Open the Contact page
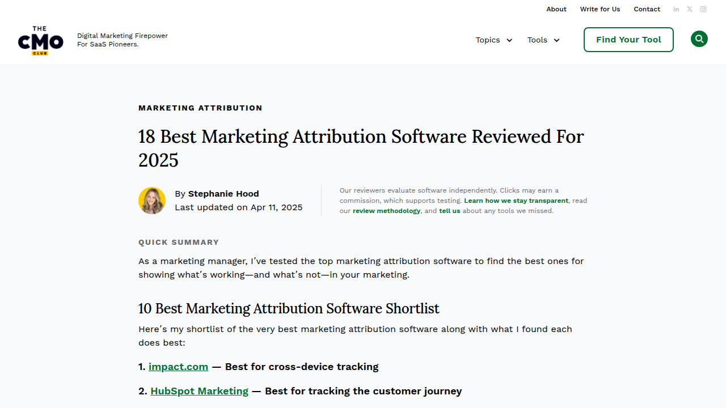 (647, 9)
